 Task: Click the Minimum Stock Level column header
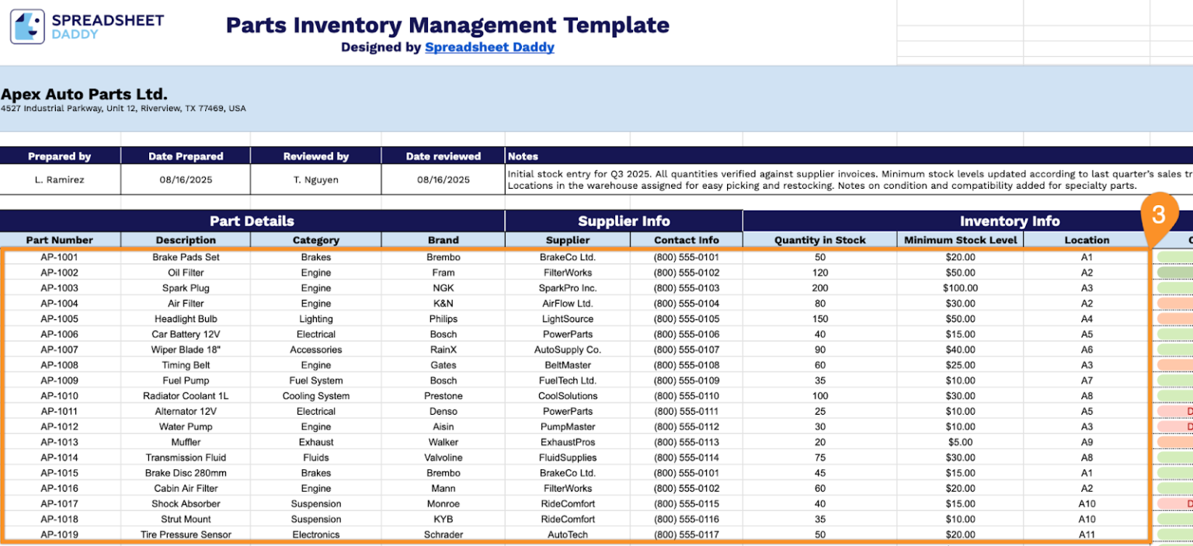tap(960, 240)
